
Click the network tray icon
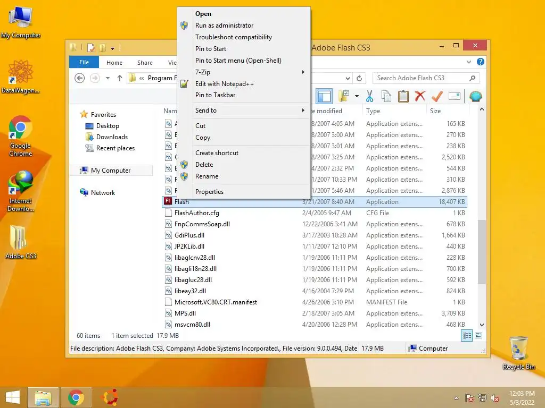coord(482,398)
